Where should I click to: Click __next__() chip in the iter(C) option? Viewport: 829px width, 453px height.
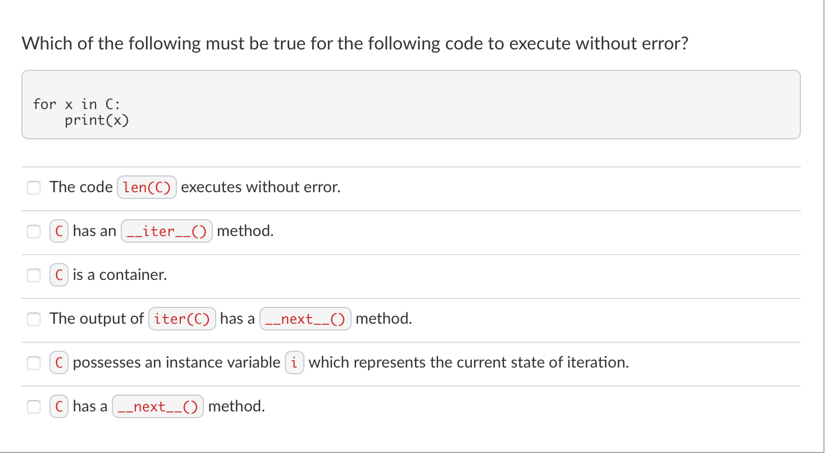305,319
